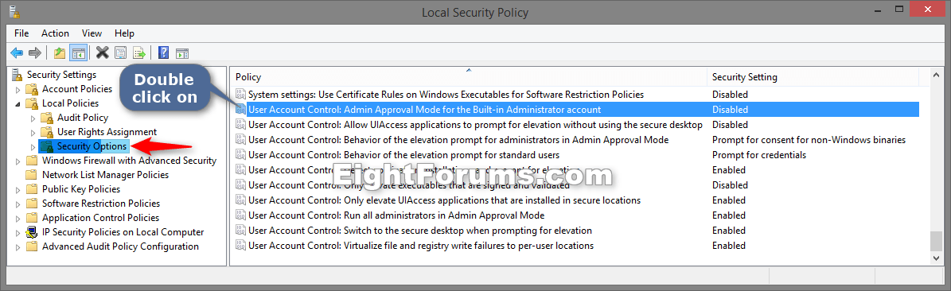951x291 pixels.
Task: Click the Local Policies folder icon
Action: [x=32, y=103]
